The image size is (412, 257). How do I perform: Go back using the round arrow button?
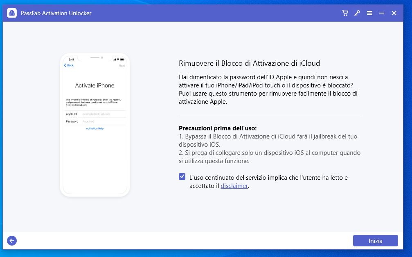pyautogui.click(x=12, y=241)
